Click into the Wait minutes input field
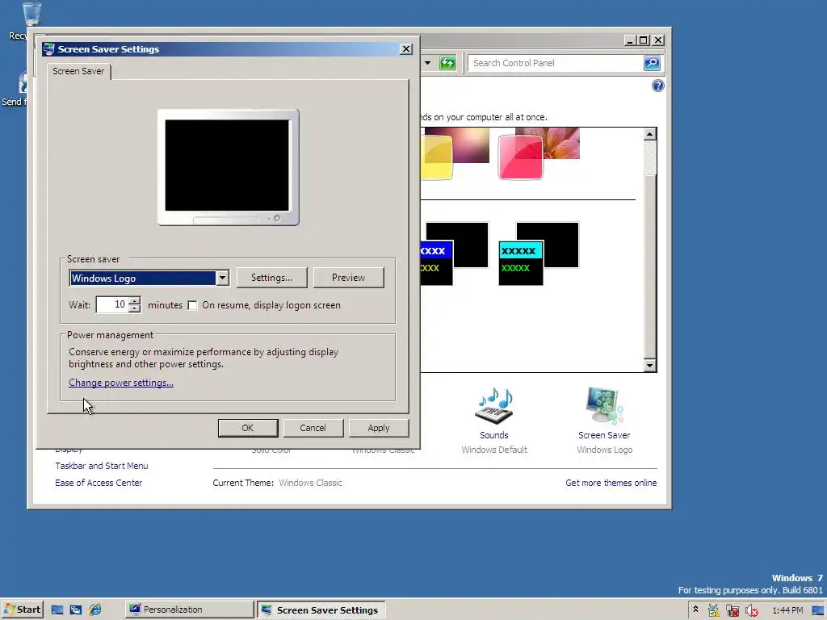The image size is (827, 620). coord(112,305)
